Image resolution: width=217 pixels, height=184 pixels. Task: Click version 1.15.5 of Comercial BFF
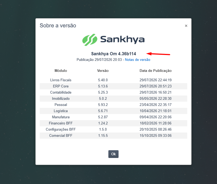click(103, 135)
